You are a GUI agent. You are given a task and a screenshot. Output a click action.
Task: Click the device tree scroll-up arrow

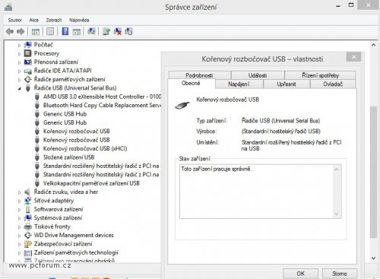click(373, 45)
